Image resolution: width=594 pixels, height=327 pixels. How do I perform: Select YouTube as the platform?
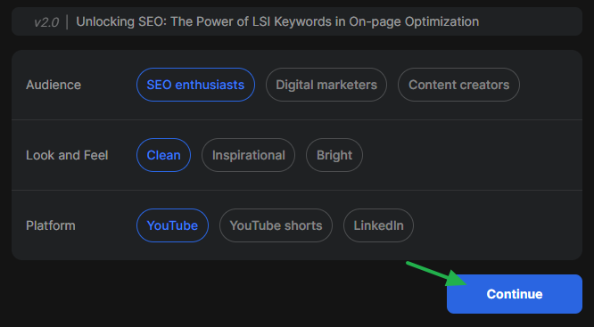point(172,225)
